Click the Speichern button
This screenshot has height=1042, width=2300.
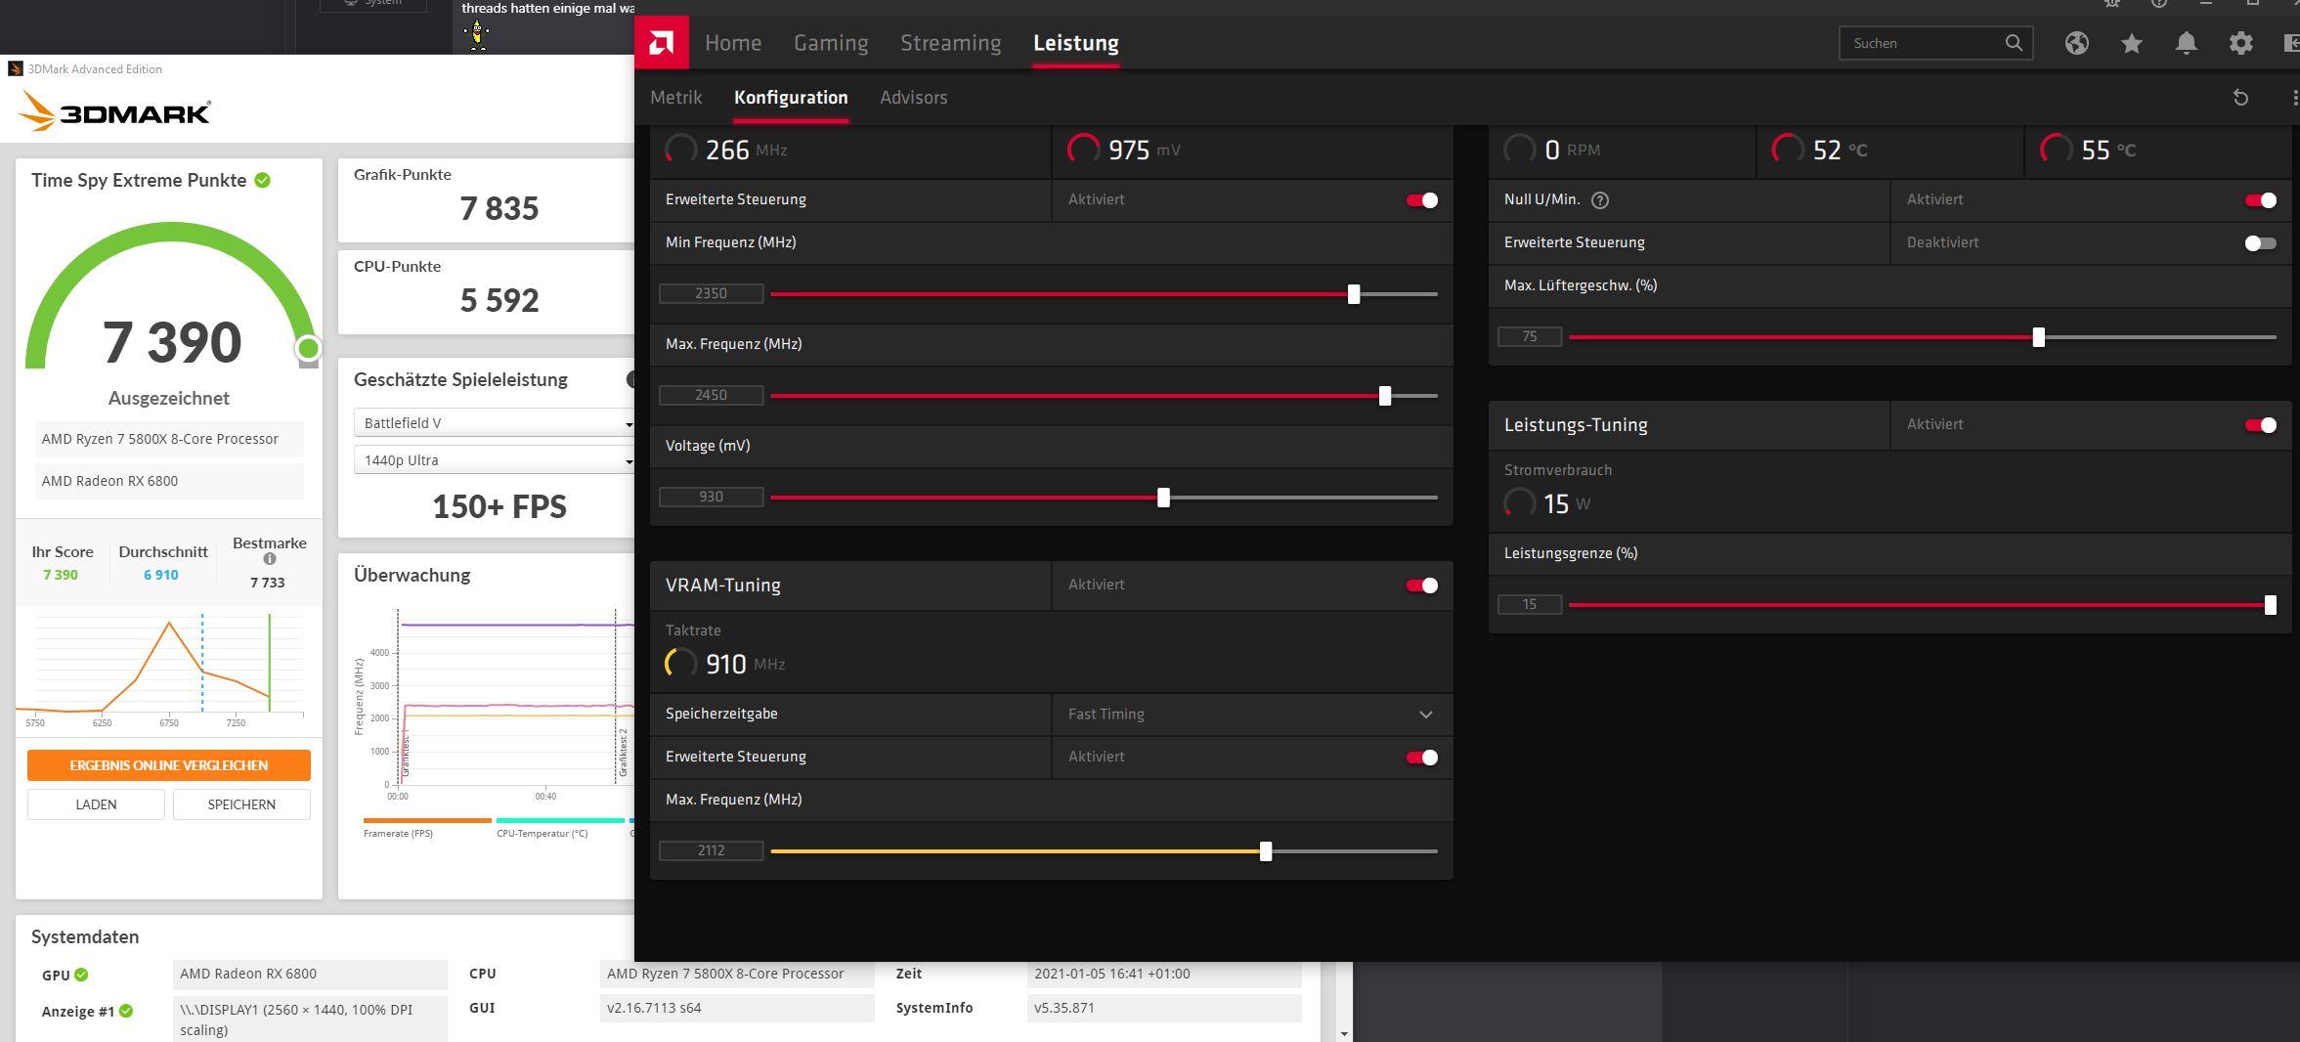point(241,804)
